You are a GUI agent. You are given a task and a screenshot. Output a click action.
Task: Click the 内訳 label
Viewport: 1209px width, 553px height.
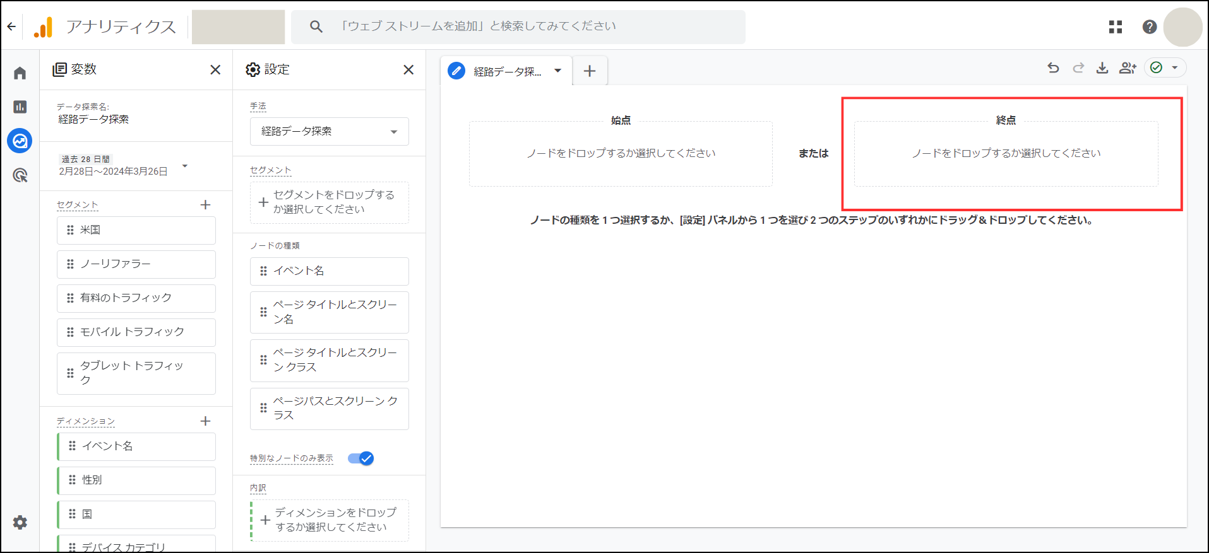pyautogui.click(x=258, y=488)
